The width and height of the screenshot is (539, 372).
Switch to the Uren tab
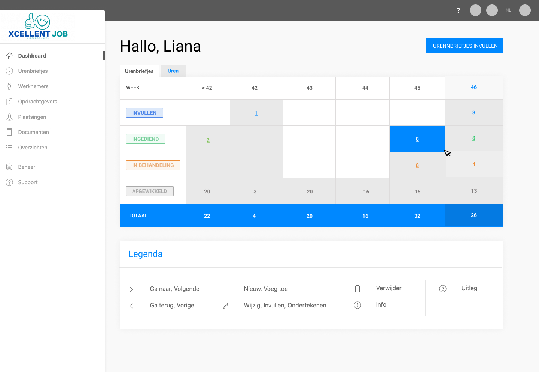point(173,71)
